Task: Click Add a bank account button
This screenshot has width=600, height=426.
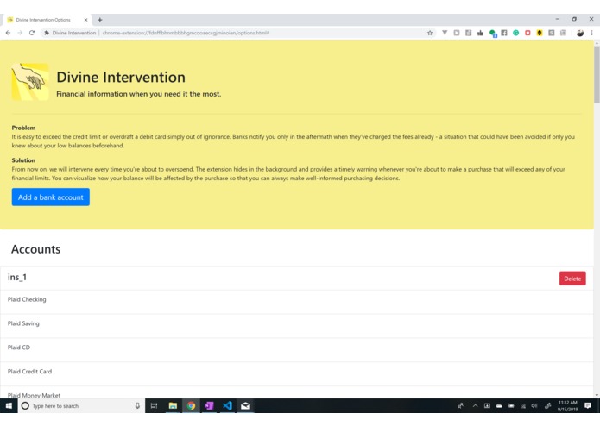Action: tap(51, 197)
